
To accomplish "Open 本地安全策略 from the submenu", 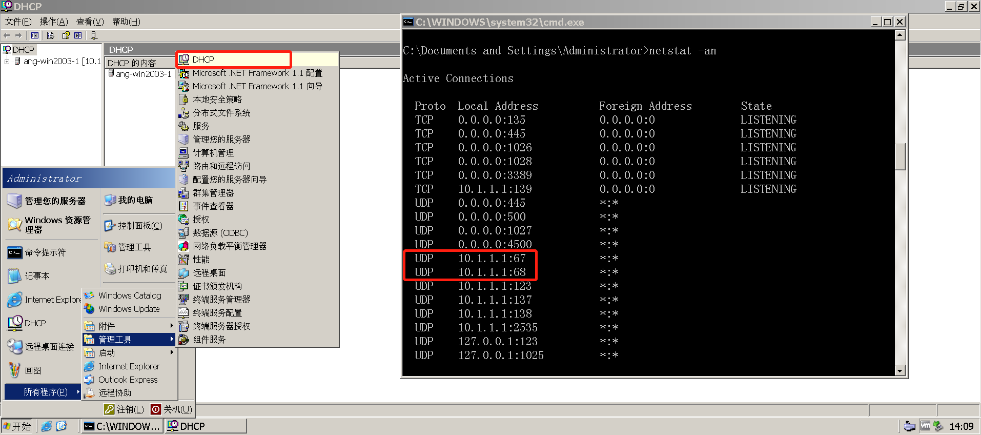I will coord(258,100).
